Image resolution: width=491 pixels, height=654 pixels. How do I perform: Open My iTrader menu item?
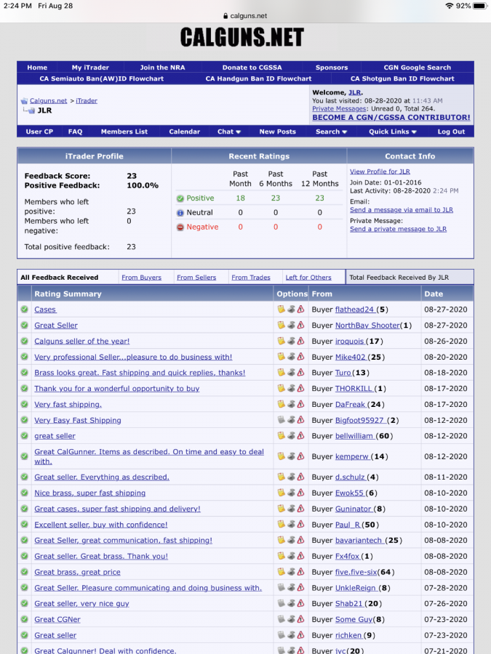tap(90, 67)
